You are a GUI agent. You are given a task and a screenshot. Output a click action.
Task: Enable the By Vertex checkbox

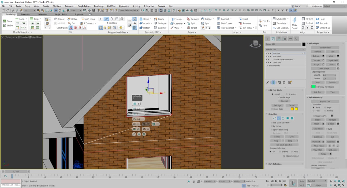[x=272, y=126]
